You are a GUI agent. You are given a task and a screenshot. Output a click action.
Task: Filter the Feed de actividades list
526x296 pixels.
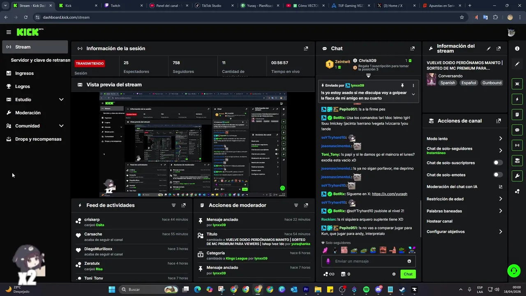(173, 205)
